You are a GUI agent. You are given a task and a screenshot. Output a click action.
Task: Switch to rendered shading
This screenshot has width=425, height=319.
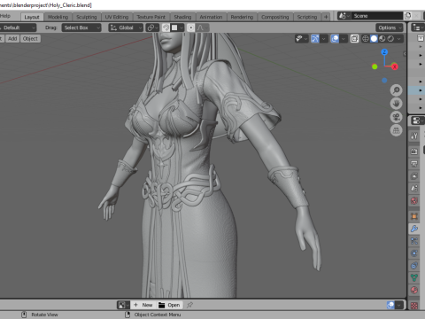click(x=390, y=39)
